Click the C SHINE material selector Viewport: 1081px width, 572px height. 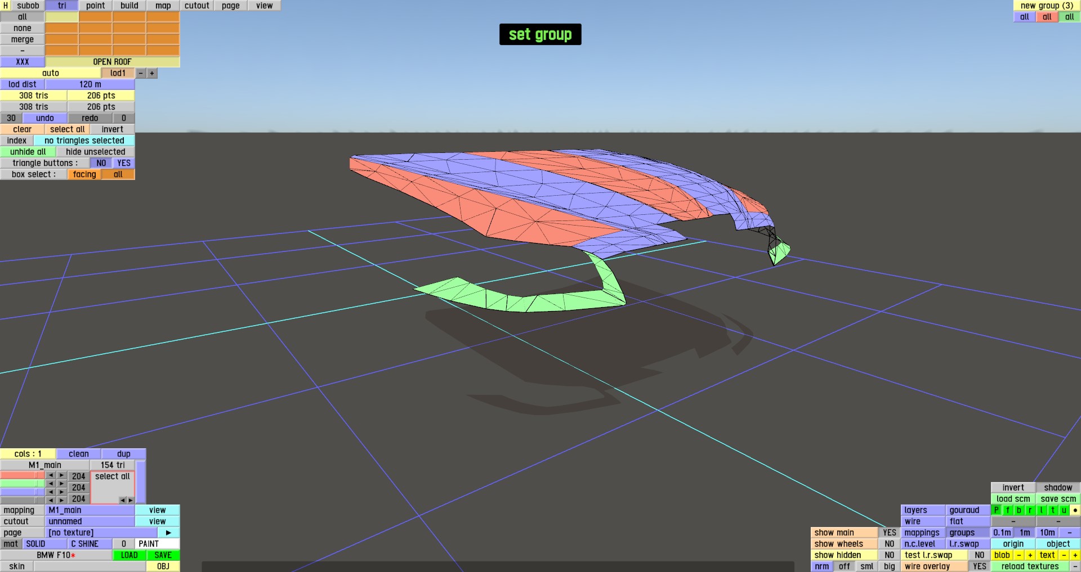click(x=90, y=544)
